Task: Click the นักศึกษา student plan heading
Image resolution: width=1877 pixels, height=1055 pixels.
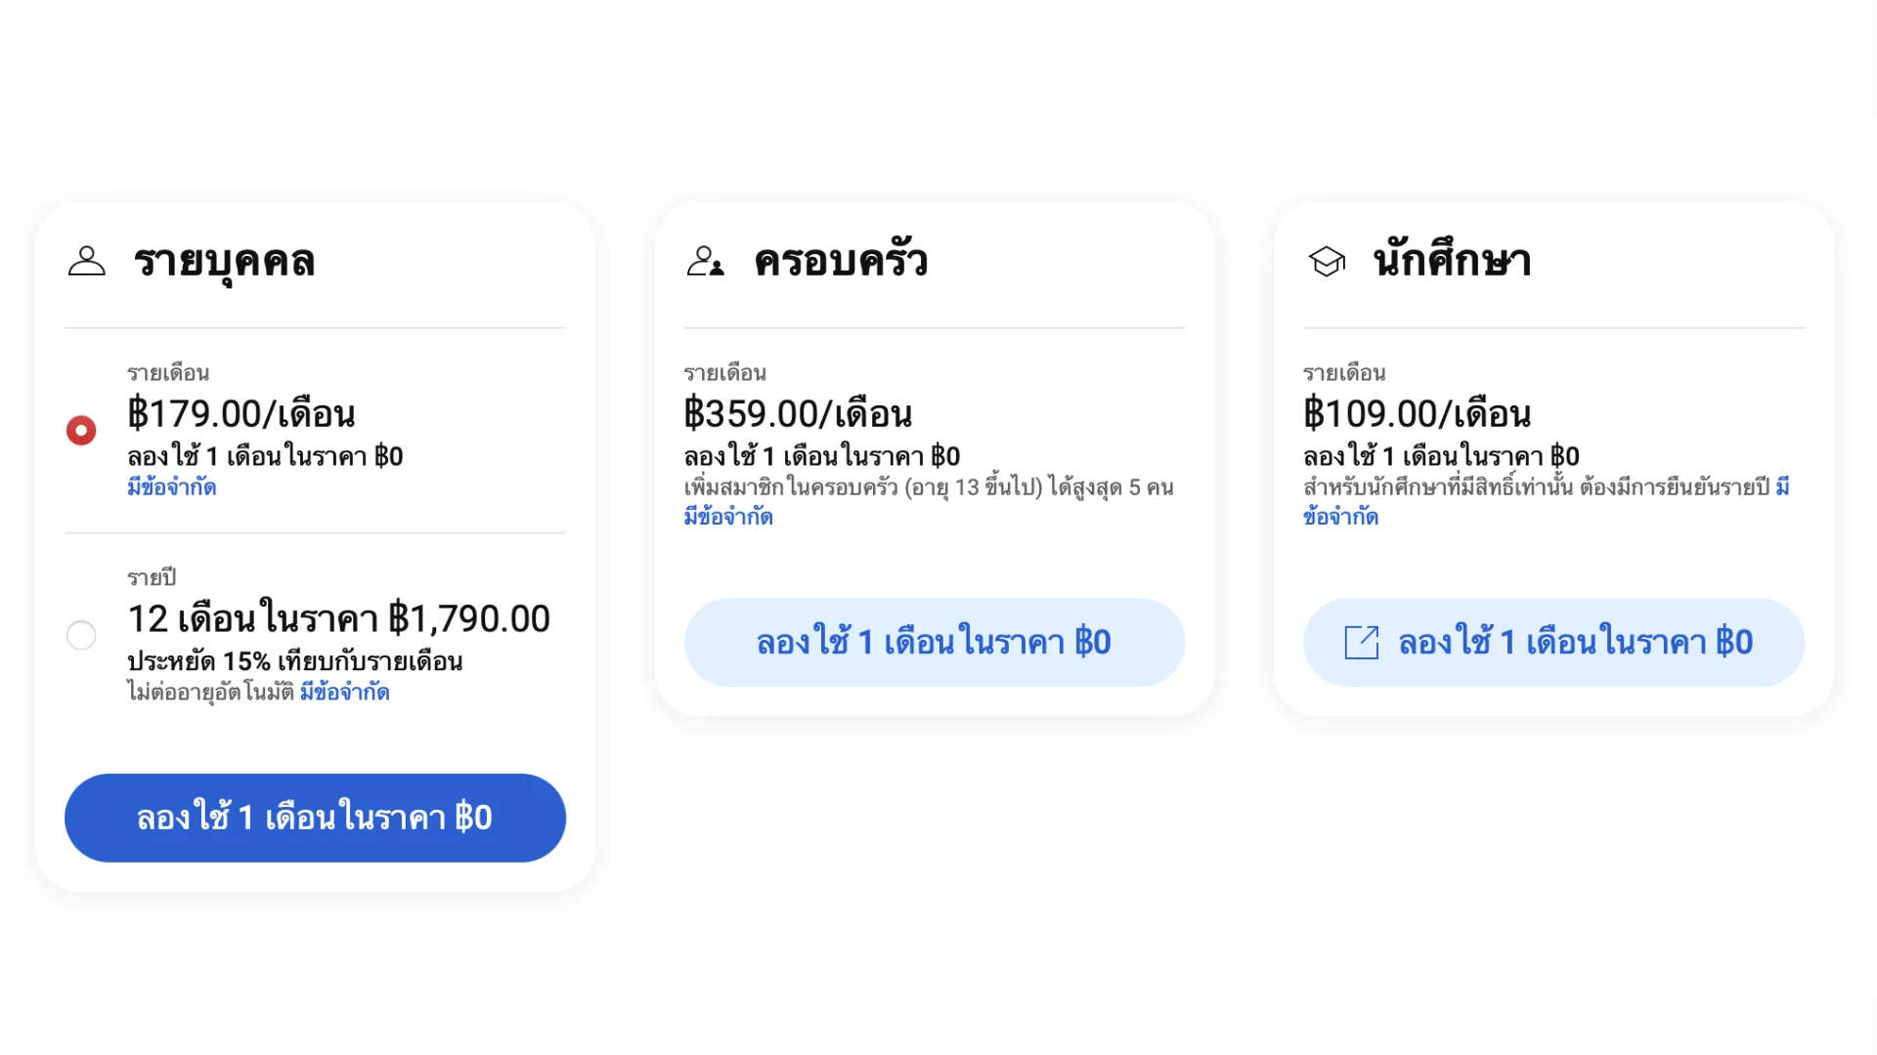Action: tap(1452, 261)
